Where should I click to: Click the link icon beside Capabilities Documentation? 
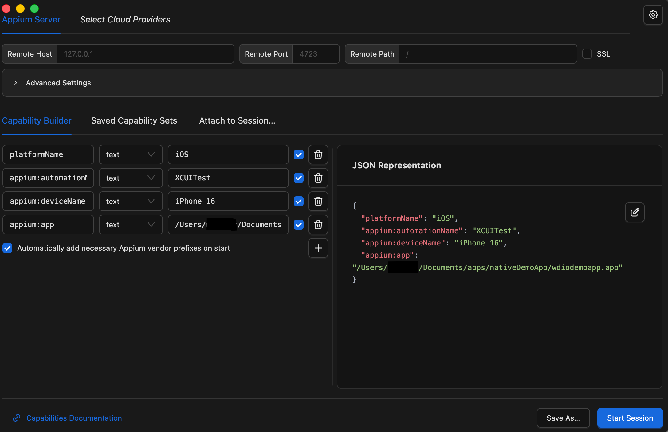click(x=17, y=418)
